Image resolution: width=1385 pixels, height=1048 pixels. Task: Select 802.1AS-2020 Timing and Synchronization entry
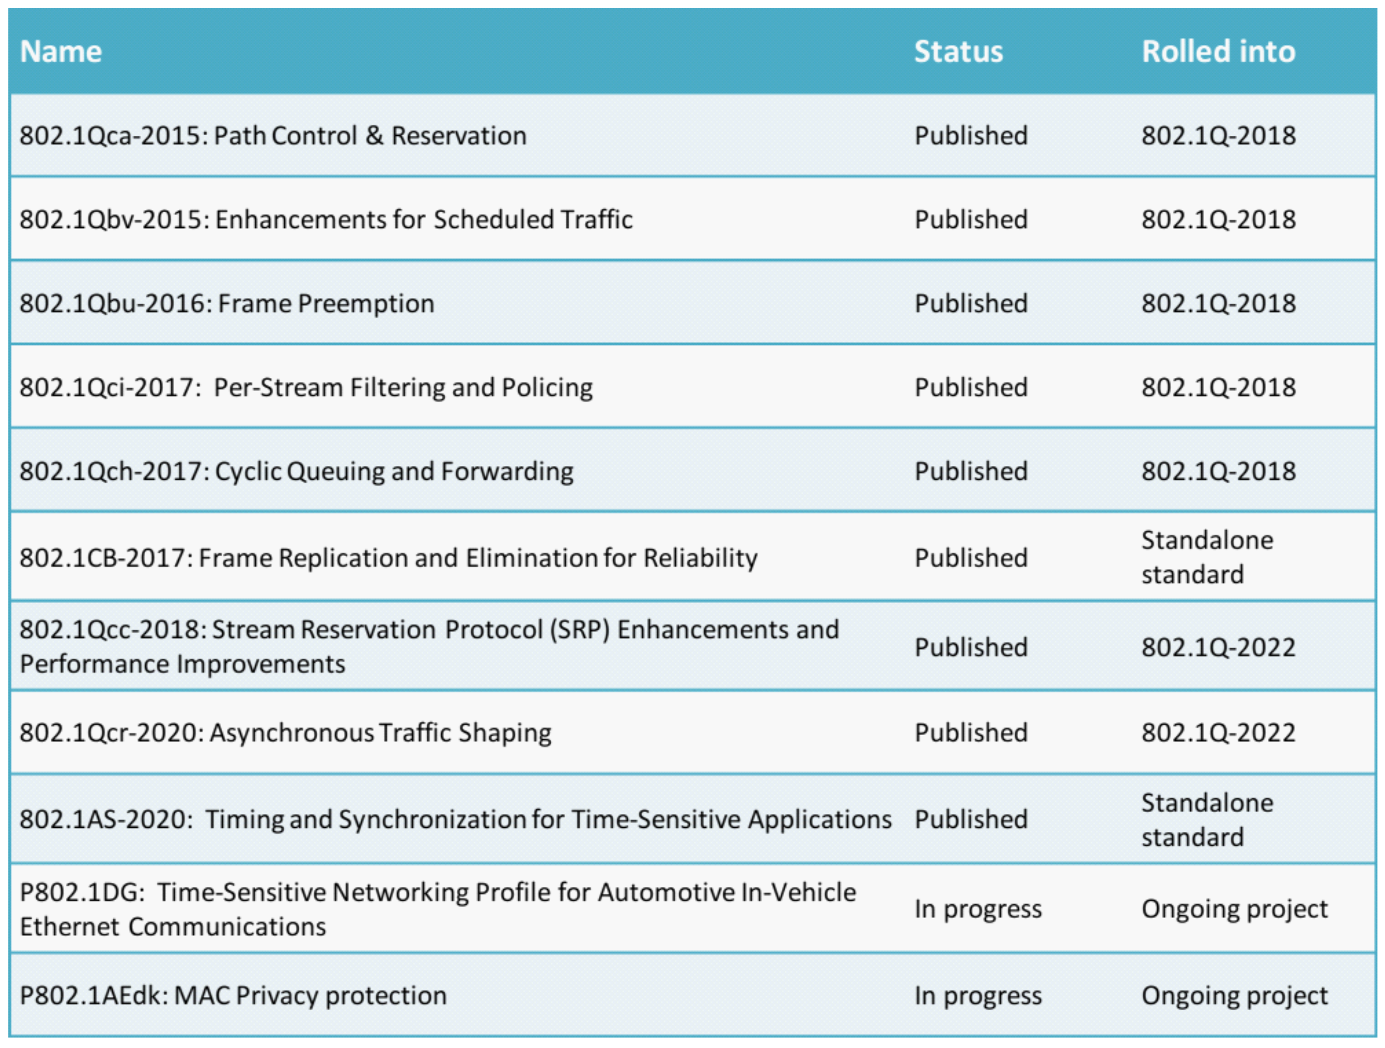(455, 819)
